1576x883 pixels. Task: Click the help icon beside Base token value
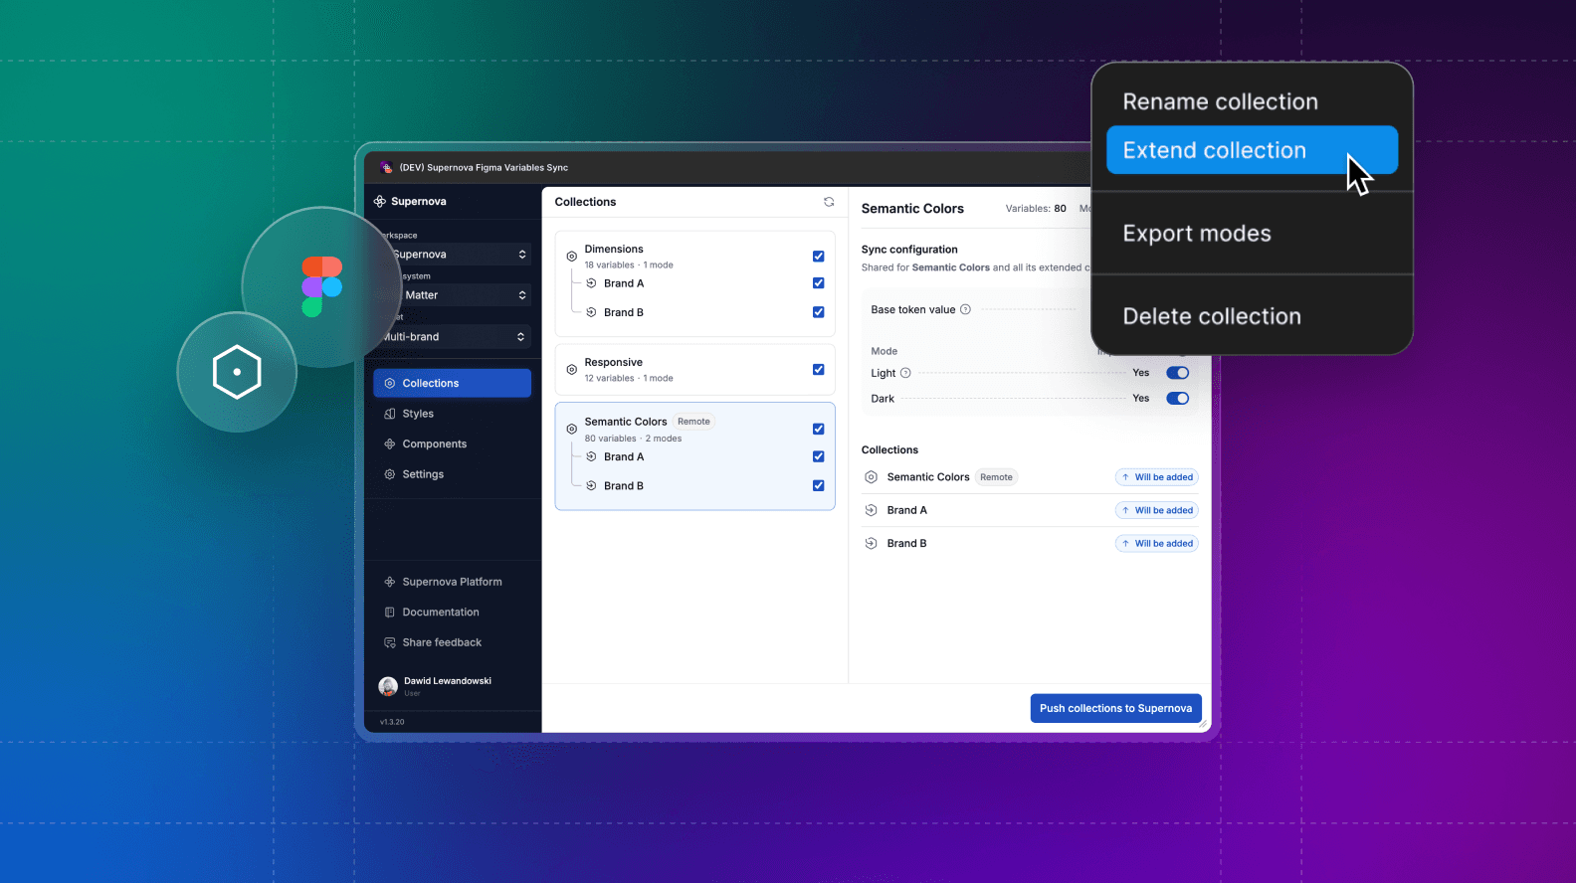coord(965,310)
